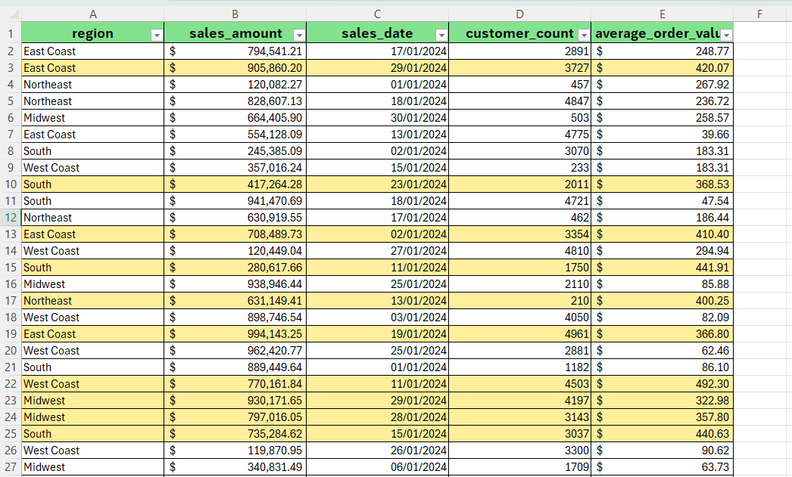Click the Select All corner of the grid
Screen dimensions: 792x477
pos(11,14)
